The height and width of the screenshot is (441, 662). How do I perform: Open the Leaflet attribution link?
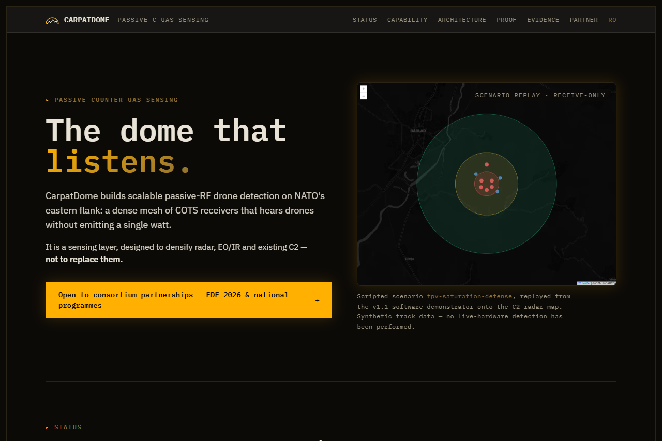[584, 283]
